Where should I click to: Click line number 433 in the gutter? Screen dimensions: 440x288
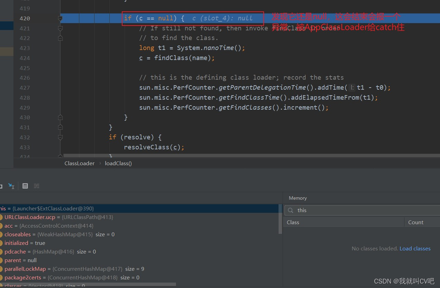[25, 147]
